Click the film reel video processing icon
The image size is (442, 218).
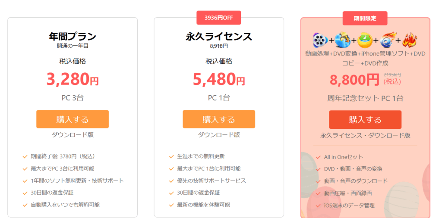pyautogui.click(x=320, y=40)
